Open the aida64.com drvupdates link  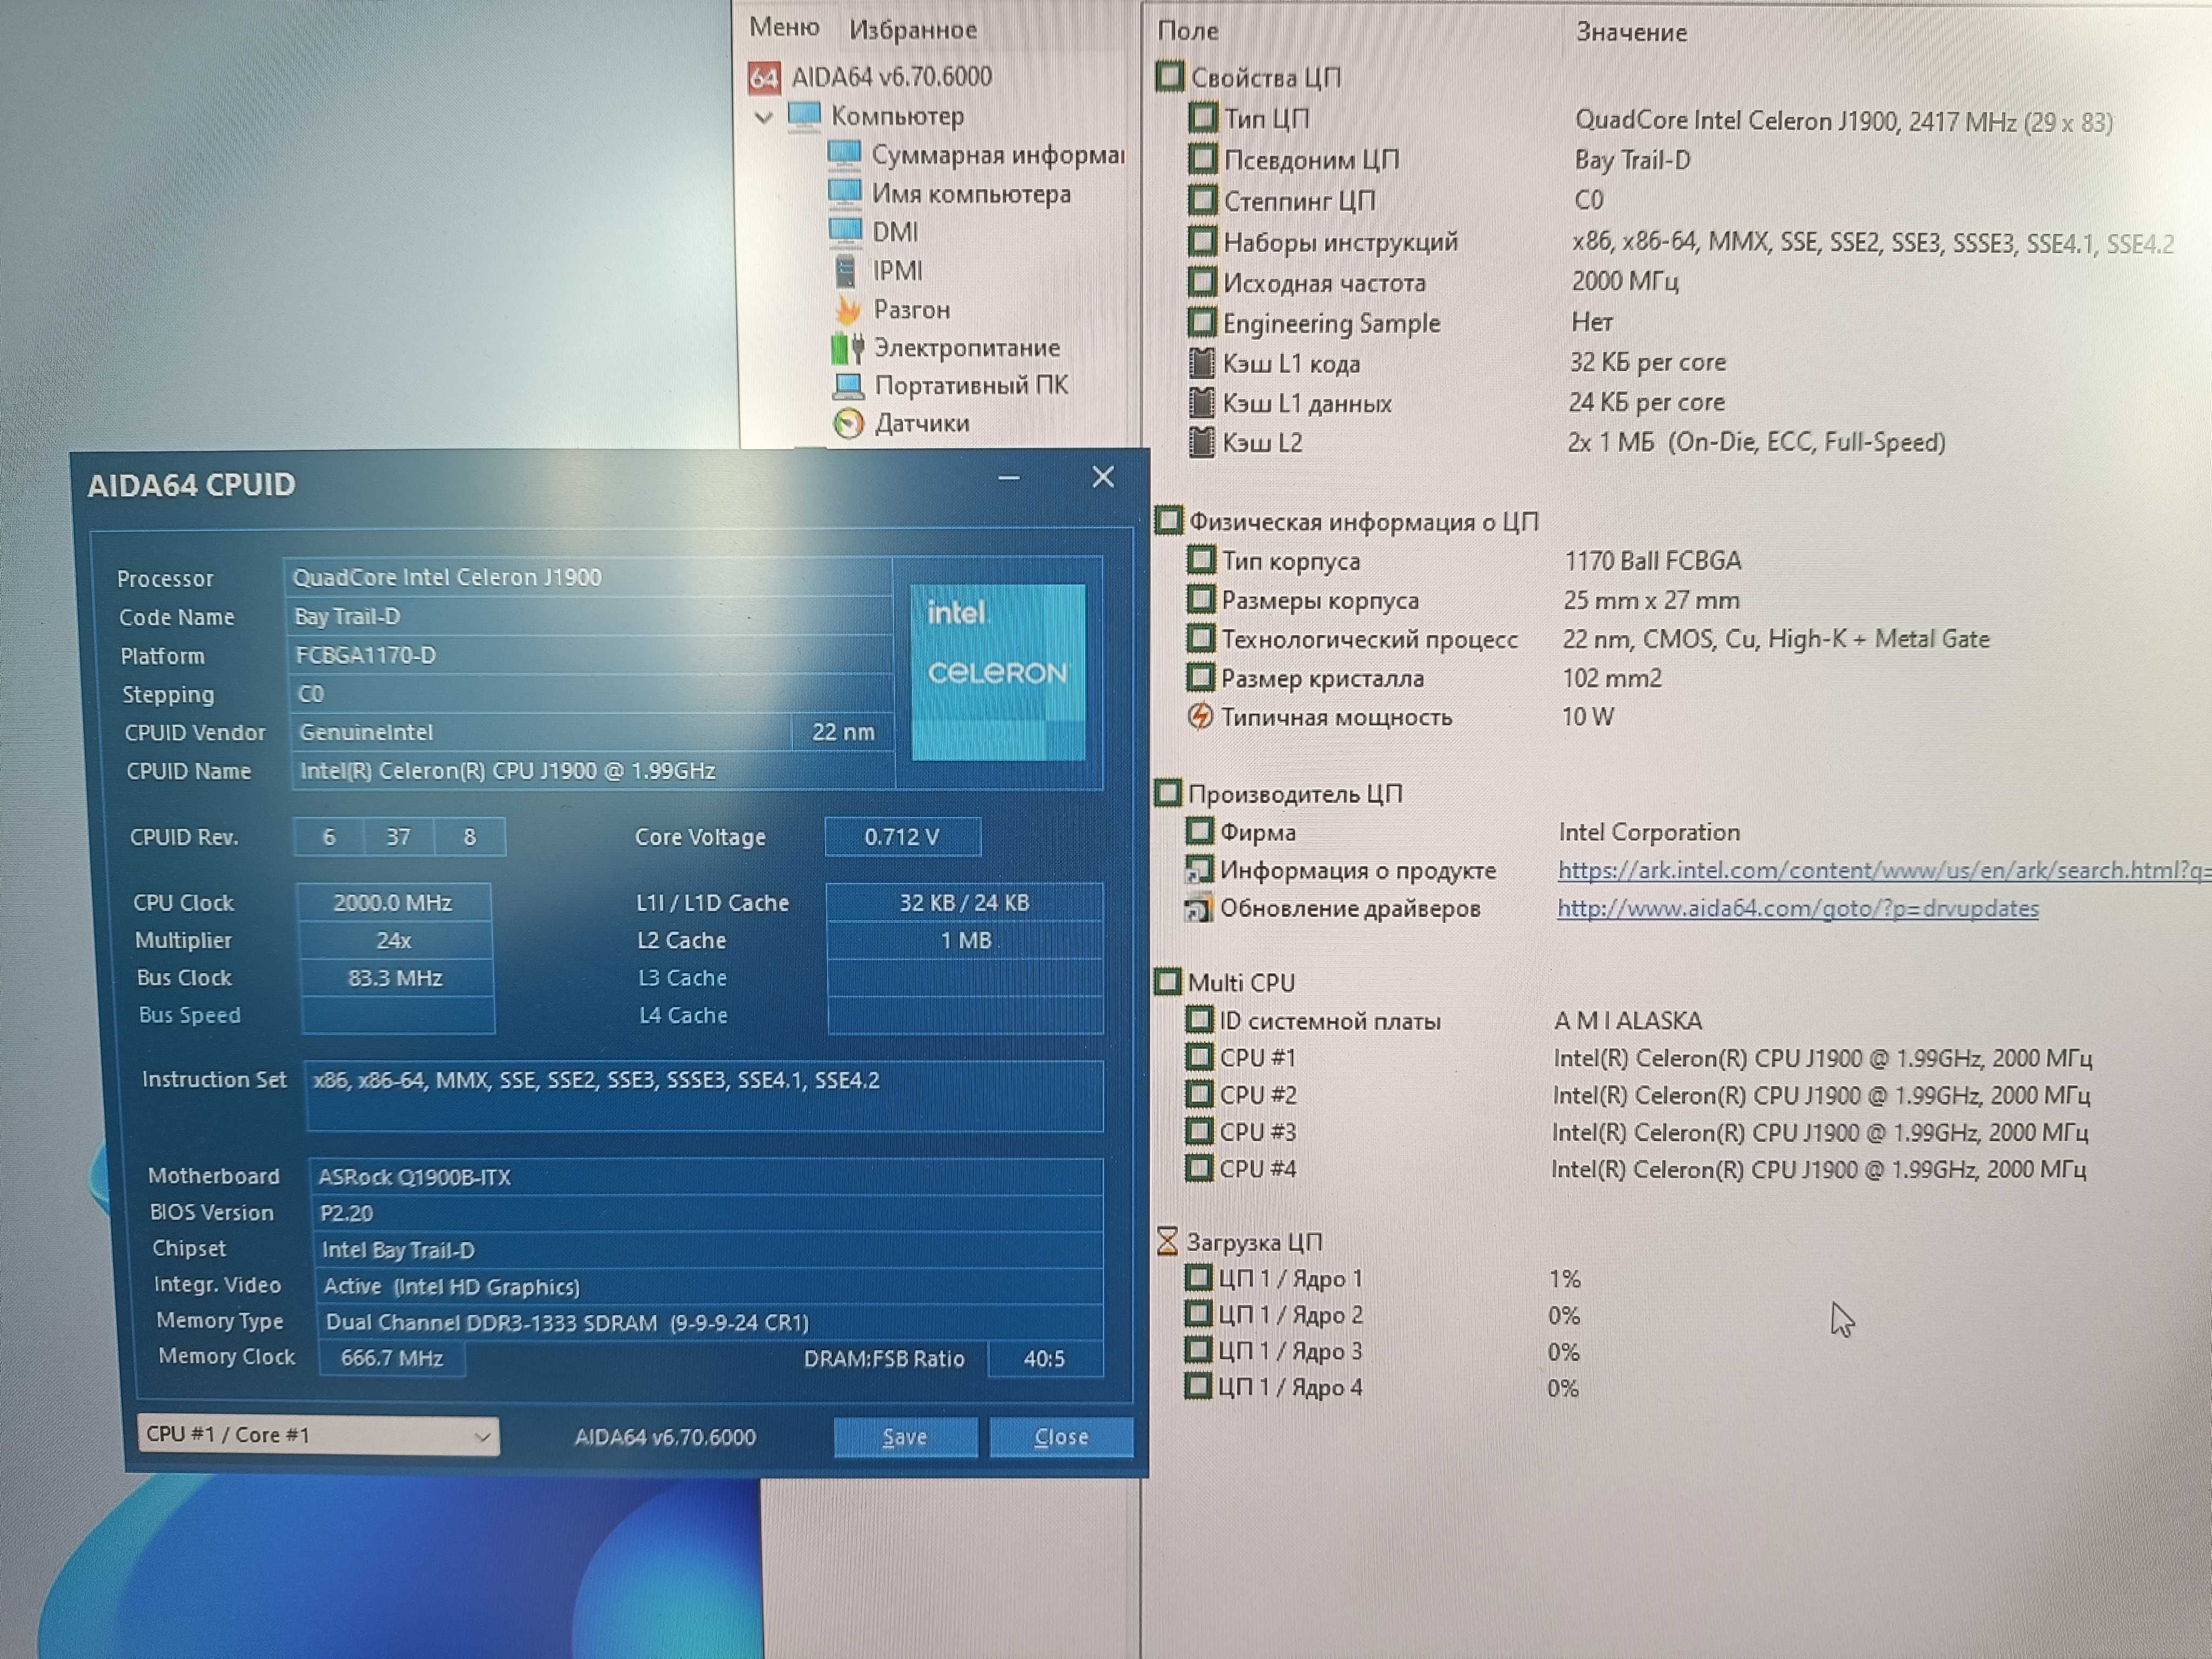[x=1797, y=908]
